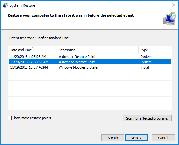Screen dimensions: 179x145
Task: Click the sort arrow above Date and Time
Action: click(33, 47)
